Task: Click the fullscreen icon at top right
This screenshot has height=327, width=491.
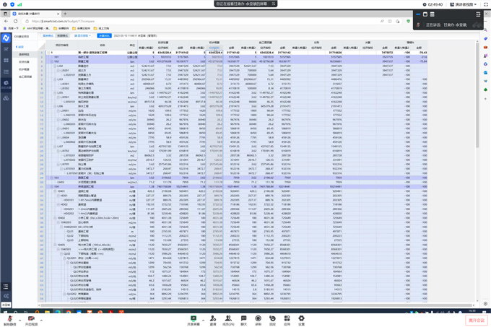Action: [485, 4]
